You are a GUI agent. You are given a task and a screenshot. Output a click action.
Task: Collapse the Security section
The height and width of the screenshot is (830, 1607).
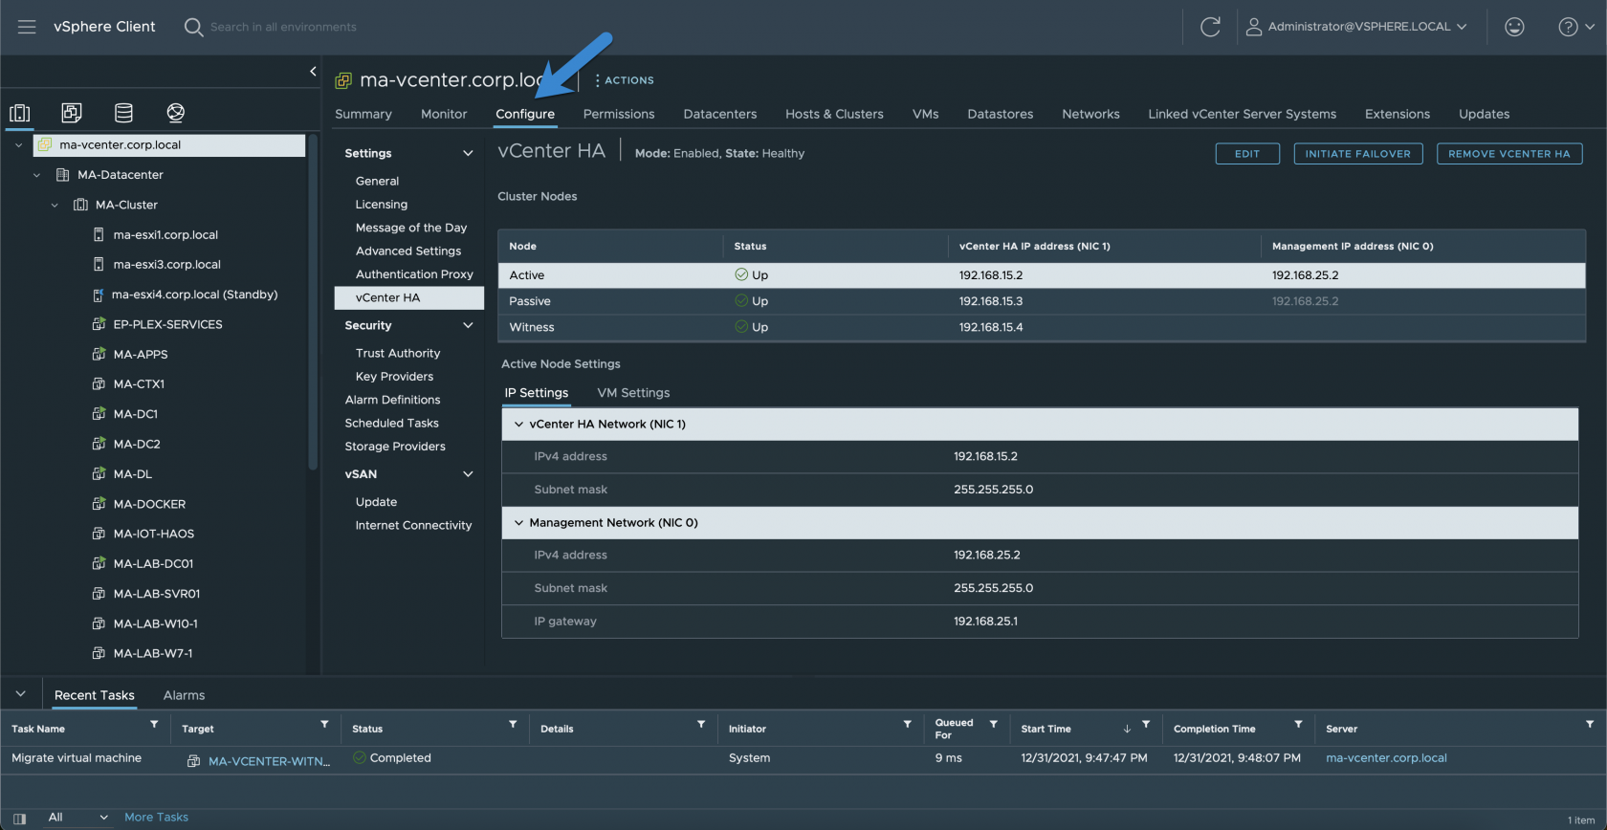pos(468,325)
